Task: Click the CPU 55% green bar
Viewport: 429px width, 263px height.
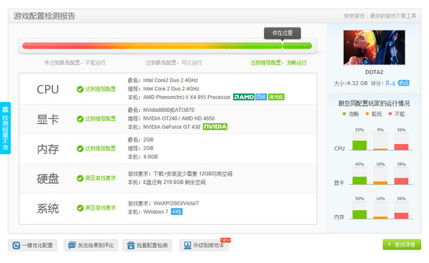Action: 360,145
